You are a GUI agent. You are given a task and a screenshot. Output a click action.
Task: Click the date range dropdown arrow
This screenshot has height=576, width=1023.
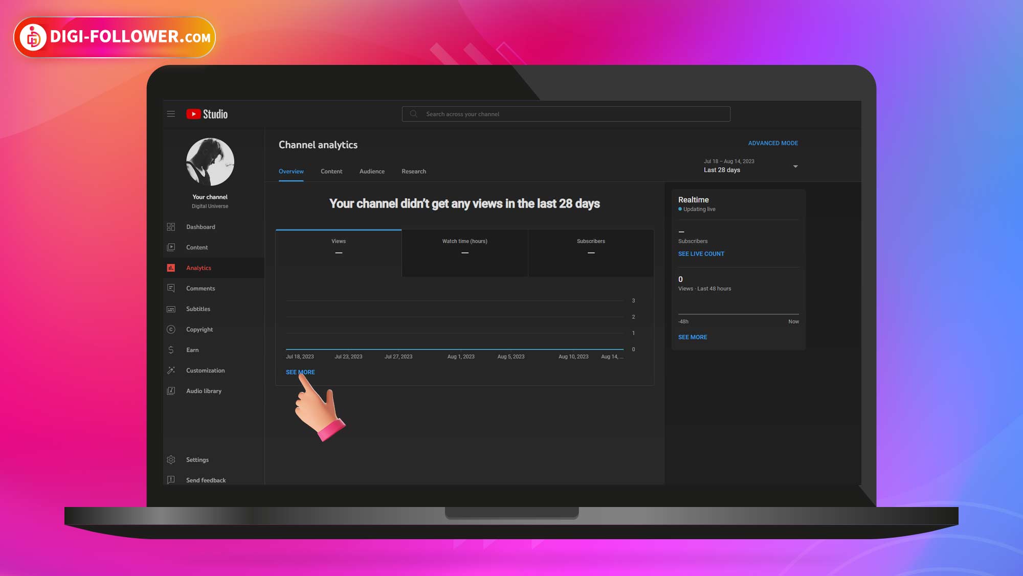795,167
